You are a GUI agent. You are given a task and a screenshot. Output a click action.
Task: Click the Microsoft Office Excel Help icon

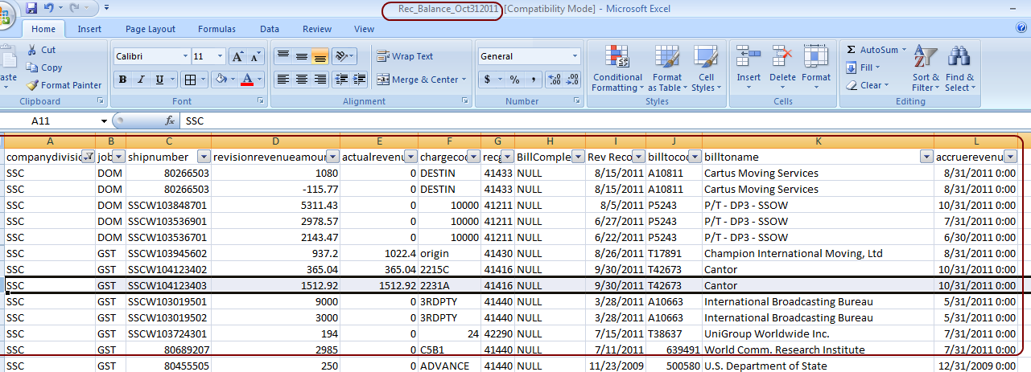[1021, 28]
